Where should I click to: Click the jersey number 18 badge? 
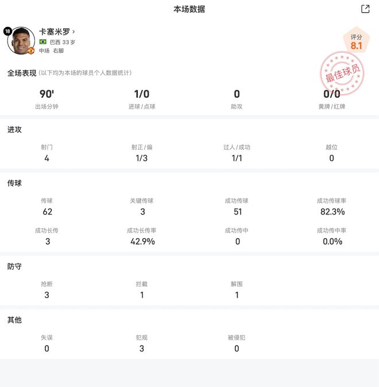tap(7, 31)
